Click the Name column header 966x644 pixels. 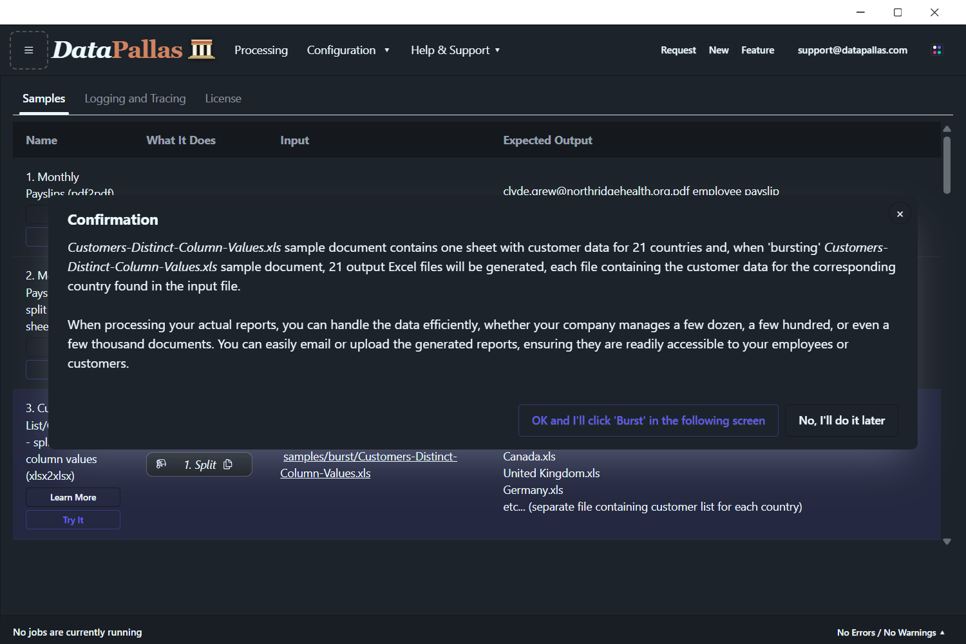[42, 140]
